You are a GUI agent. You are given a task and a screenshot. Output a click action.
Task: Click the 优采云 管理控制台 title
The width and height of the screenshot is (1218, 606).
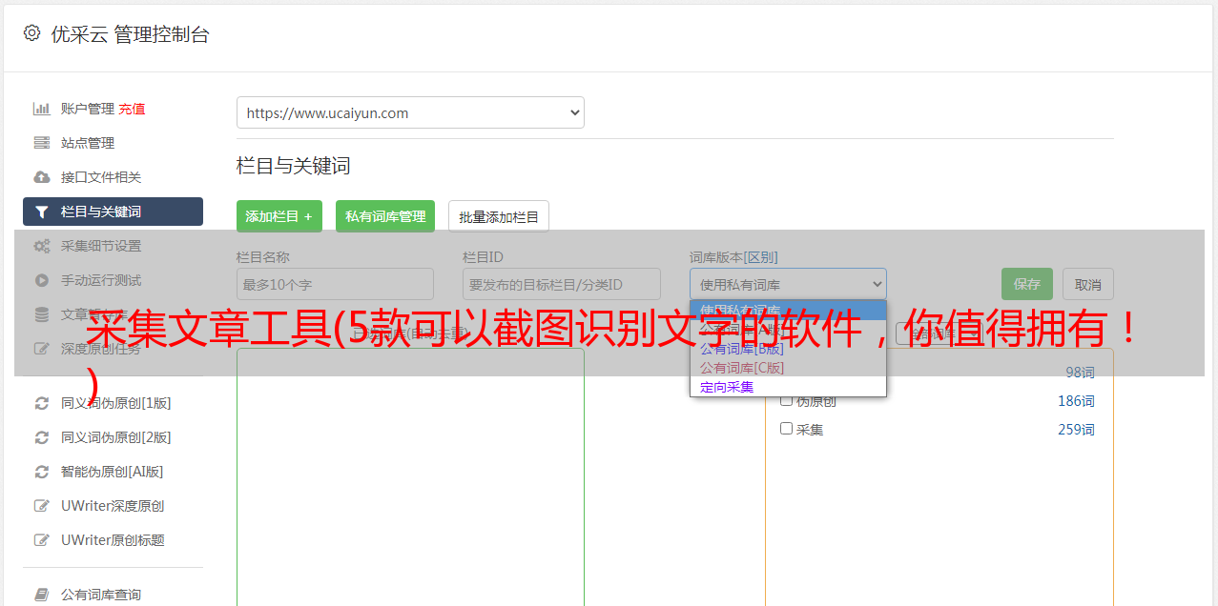(130, 35)
